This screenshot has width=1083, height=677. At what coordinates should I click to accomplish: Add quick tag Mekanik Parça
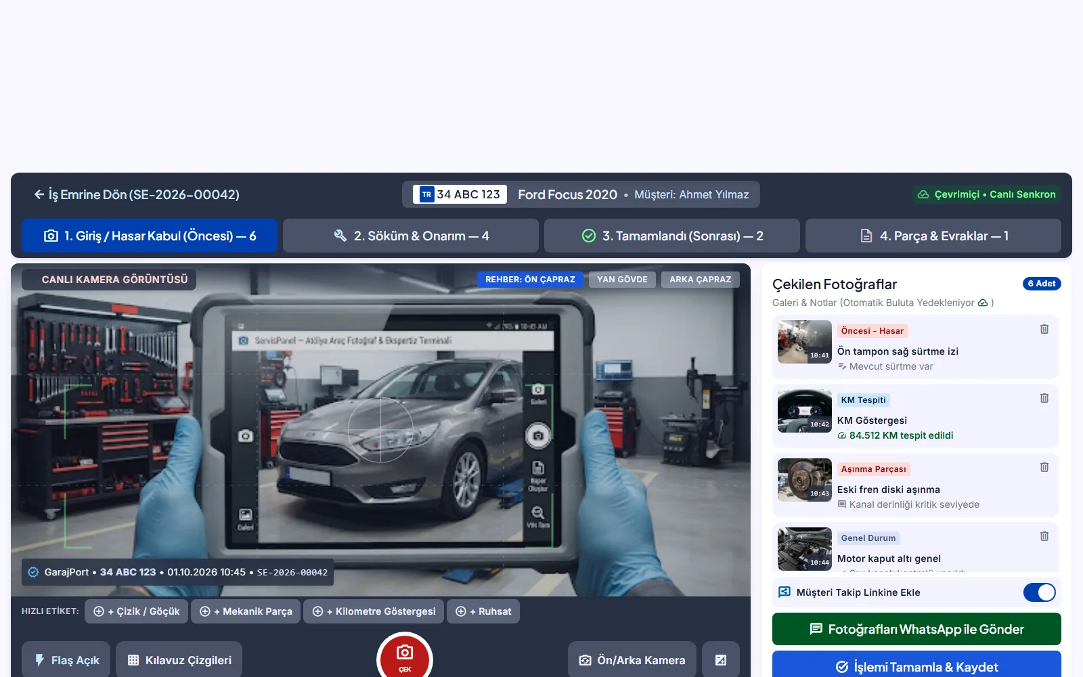[x=246, y=611]
